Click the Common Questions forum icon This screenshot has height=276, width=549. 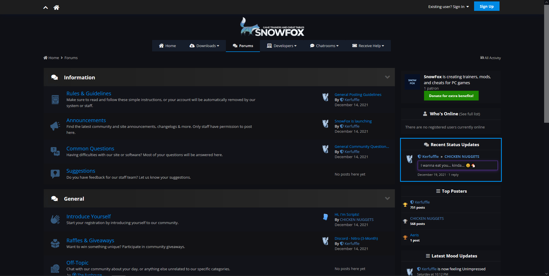click(55, 151)
